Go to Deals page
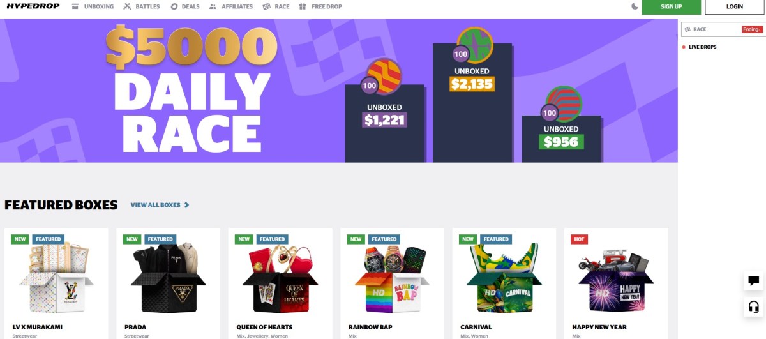This screenshot has width=766, height=339. (x=185, y=6)
